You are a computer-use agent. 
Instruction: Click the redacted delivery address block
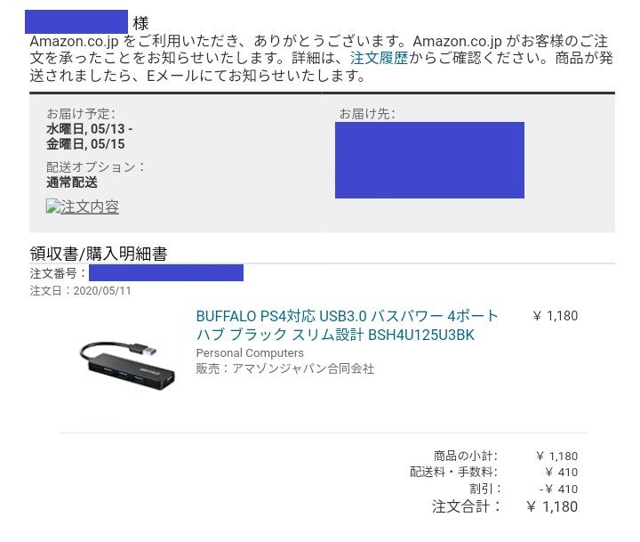429,160
